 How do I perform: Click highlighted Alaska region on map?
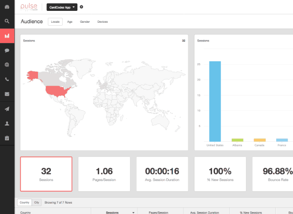point(33,75)
